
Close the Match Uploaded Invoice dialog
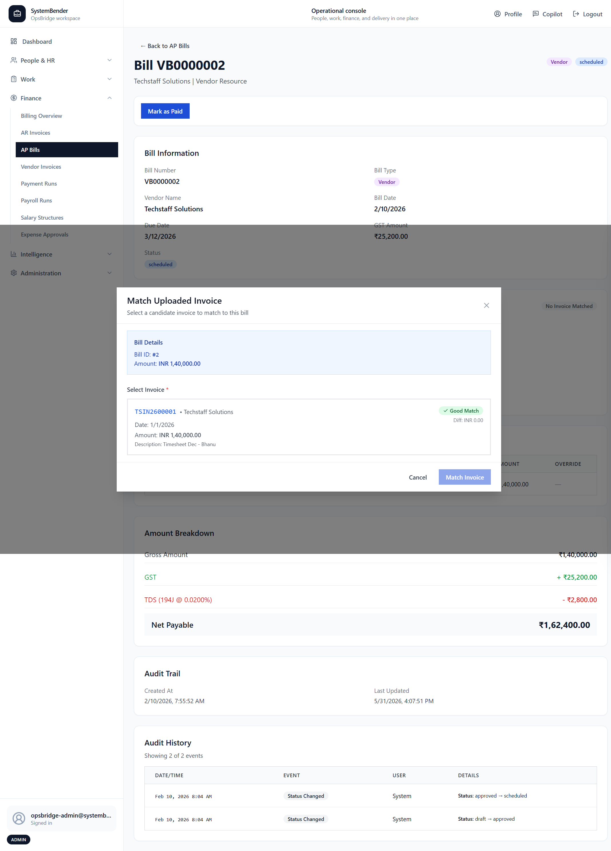coord(486,305)
